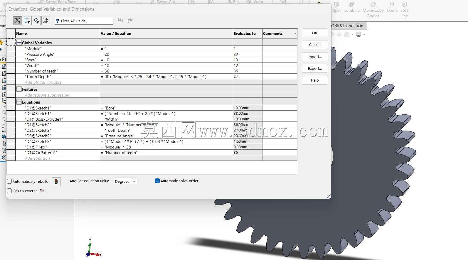Switch to Sketch Equation View
The image size is (468, 260).
pos(27,21)
